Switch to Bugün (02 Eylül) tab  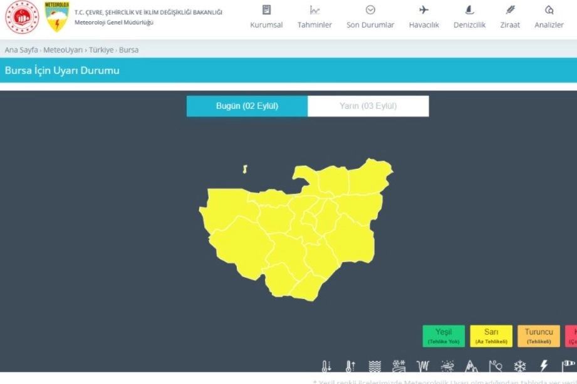pyautogui.click(x=247, y=106)
